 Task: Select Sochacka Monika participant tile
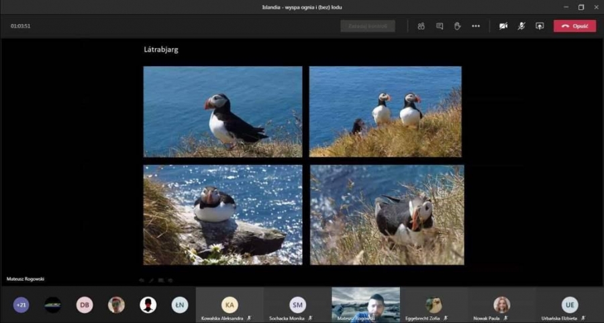click(x=297, y=306)
